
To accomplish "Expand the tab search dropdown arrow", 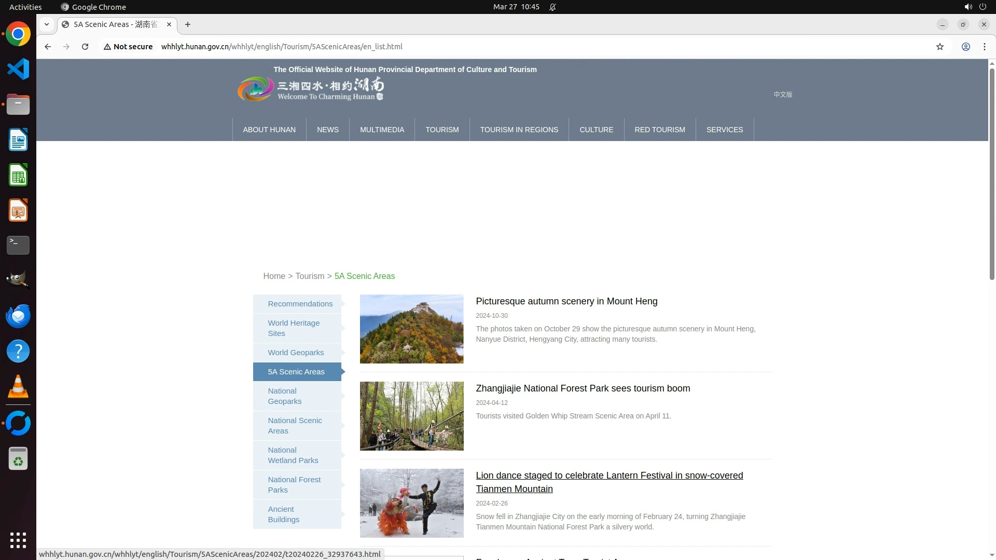I will [47, 24].
